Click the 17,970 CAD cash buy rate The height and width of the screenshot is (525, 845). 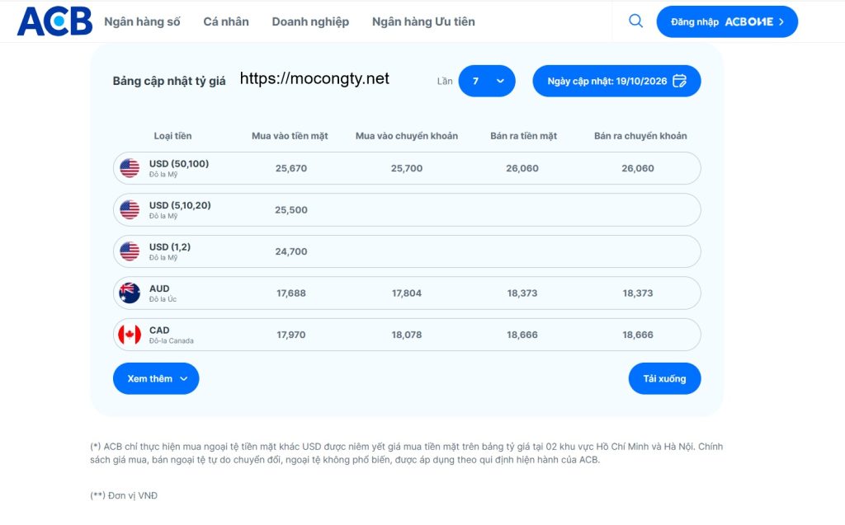291,335
